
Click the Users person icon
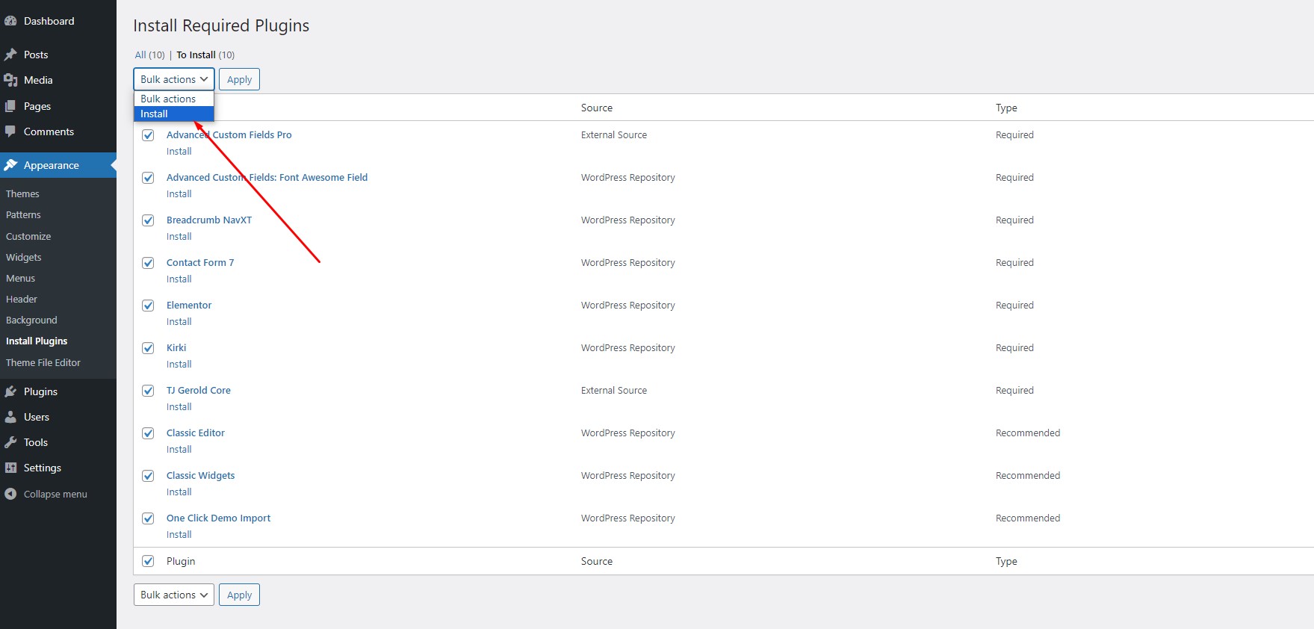tap(10, 417)
